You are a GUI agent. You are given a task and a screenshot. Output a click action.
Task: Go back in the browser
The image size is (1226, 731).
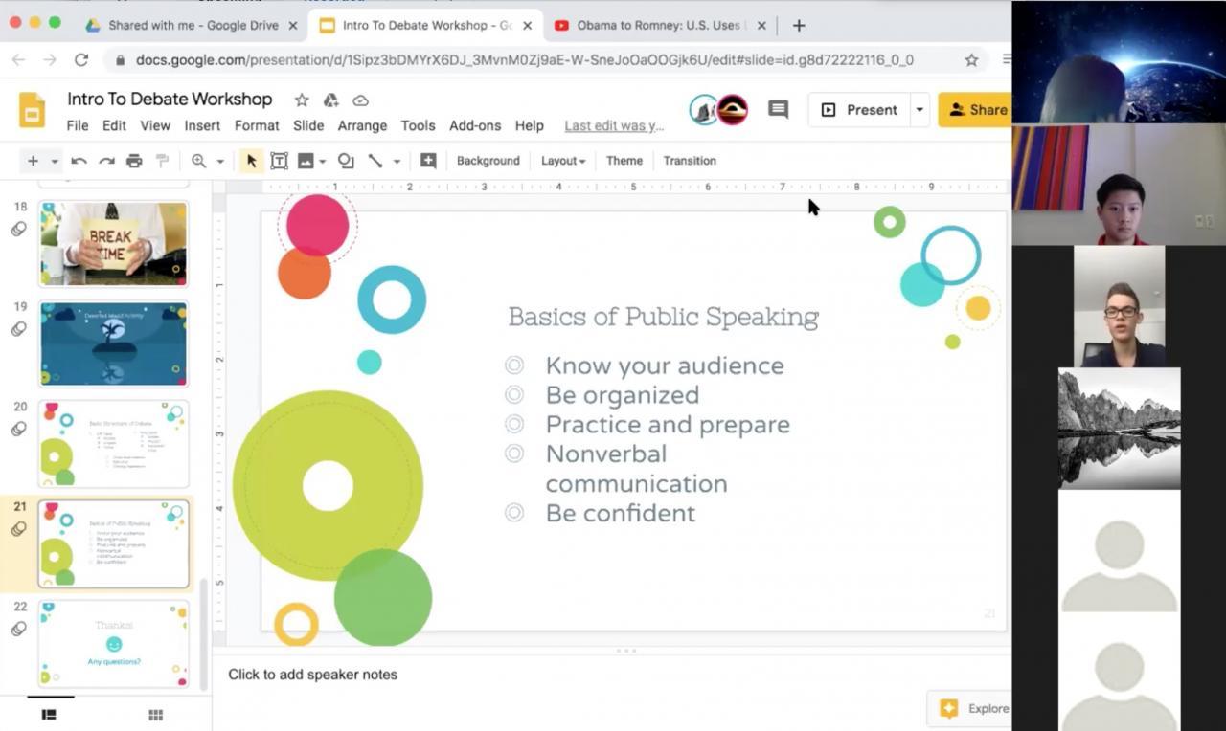(x=18, y=60)
